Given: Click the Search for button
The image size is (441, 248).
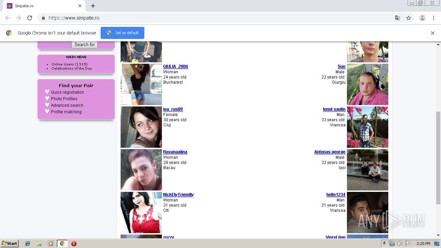Looking at the screenshot, I should 84,44.
